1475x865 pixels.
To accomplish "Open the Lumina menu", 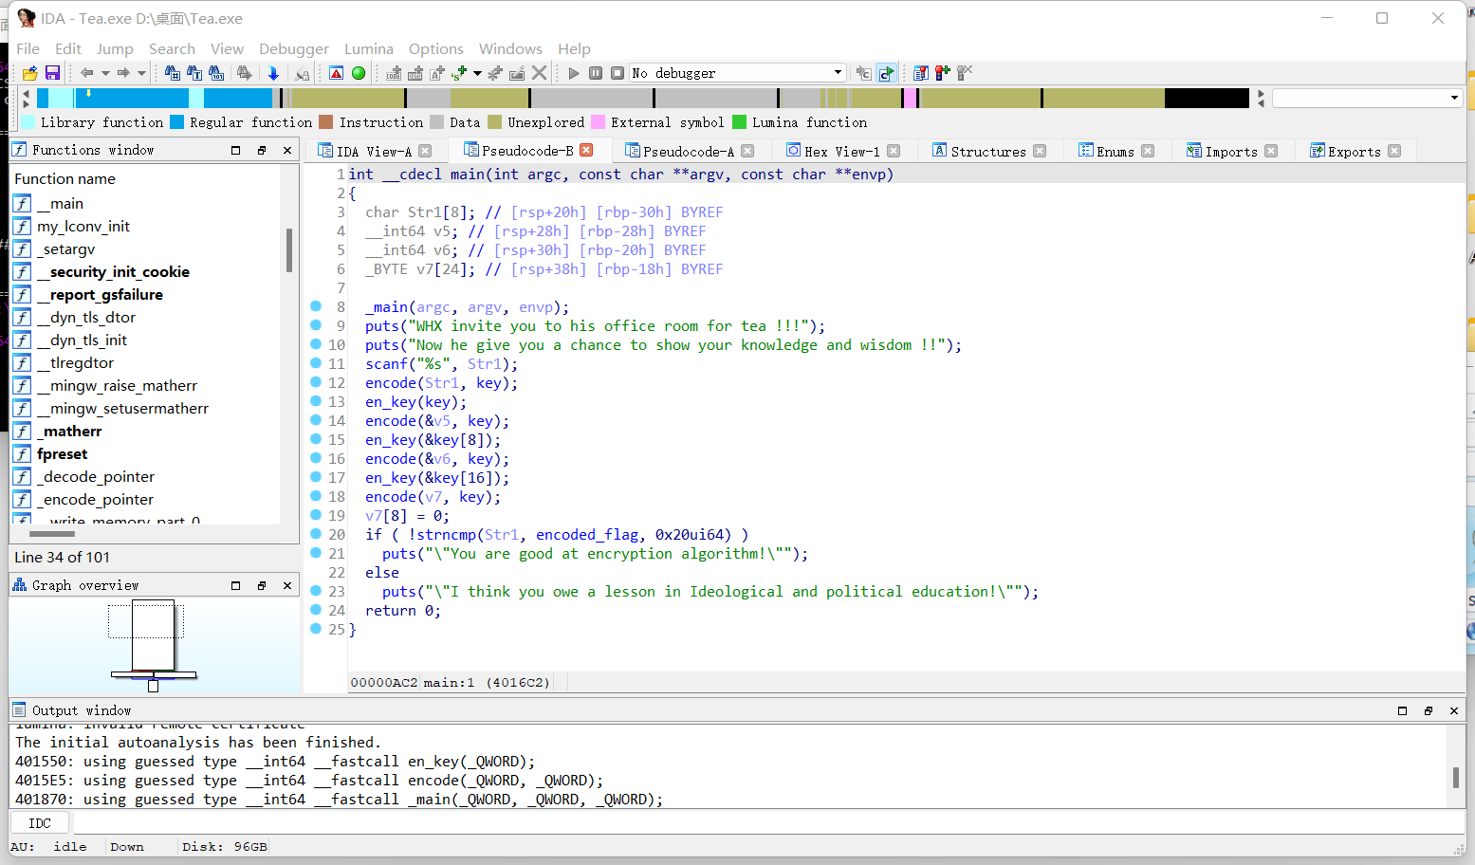I will coord(369,48).
